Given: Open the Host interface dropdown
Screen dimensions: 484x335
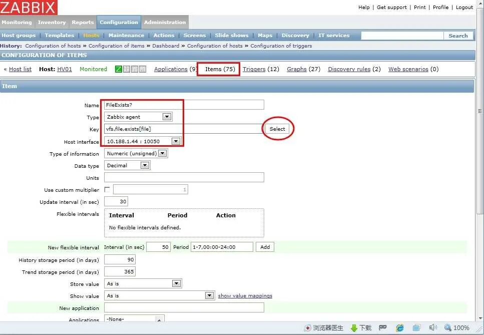Looking at the screenshot, I should click(143, 141).
